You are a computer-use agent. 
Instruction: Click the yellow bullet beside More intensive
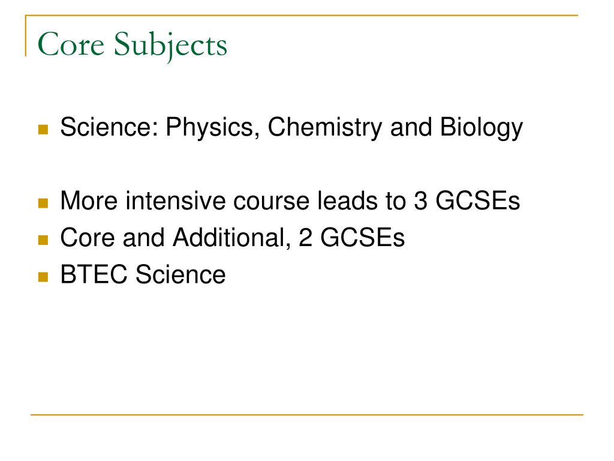click(x=43, y=203)
